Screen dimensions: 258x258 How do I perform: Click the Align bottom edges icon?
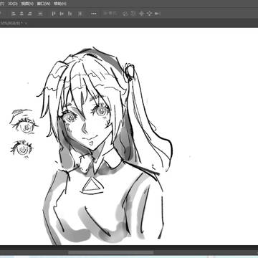[x=70, y=14]
